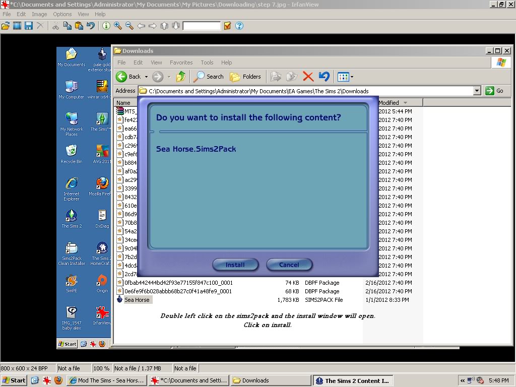Switch to Downloads folder taskbar button
The height and width of the screenshot is (387, 516).
(271, 380)
